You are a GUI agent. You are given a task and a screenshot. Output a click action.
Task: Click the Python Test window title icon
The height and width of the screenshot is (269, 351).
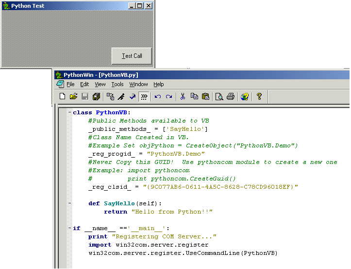pyautogui.click(x=6, y=6)
